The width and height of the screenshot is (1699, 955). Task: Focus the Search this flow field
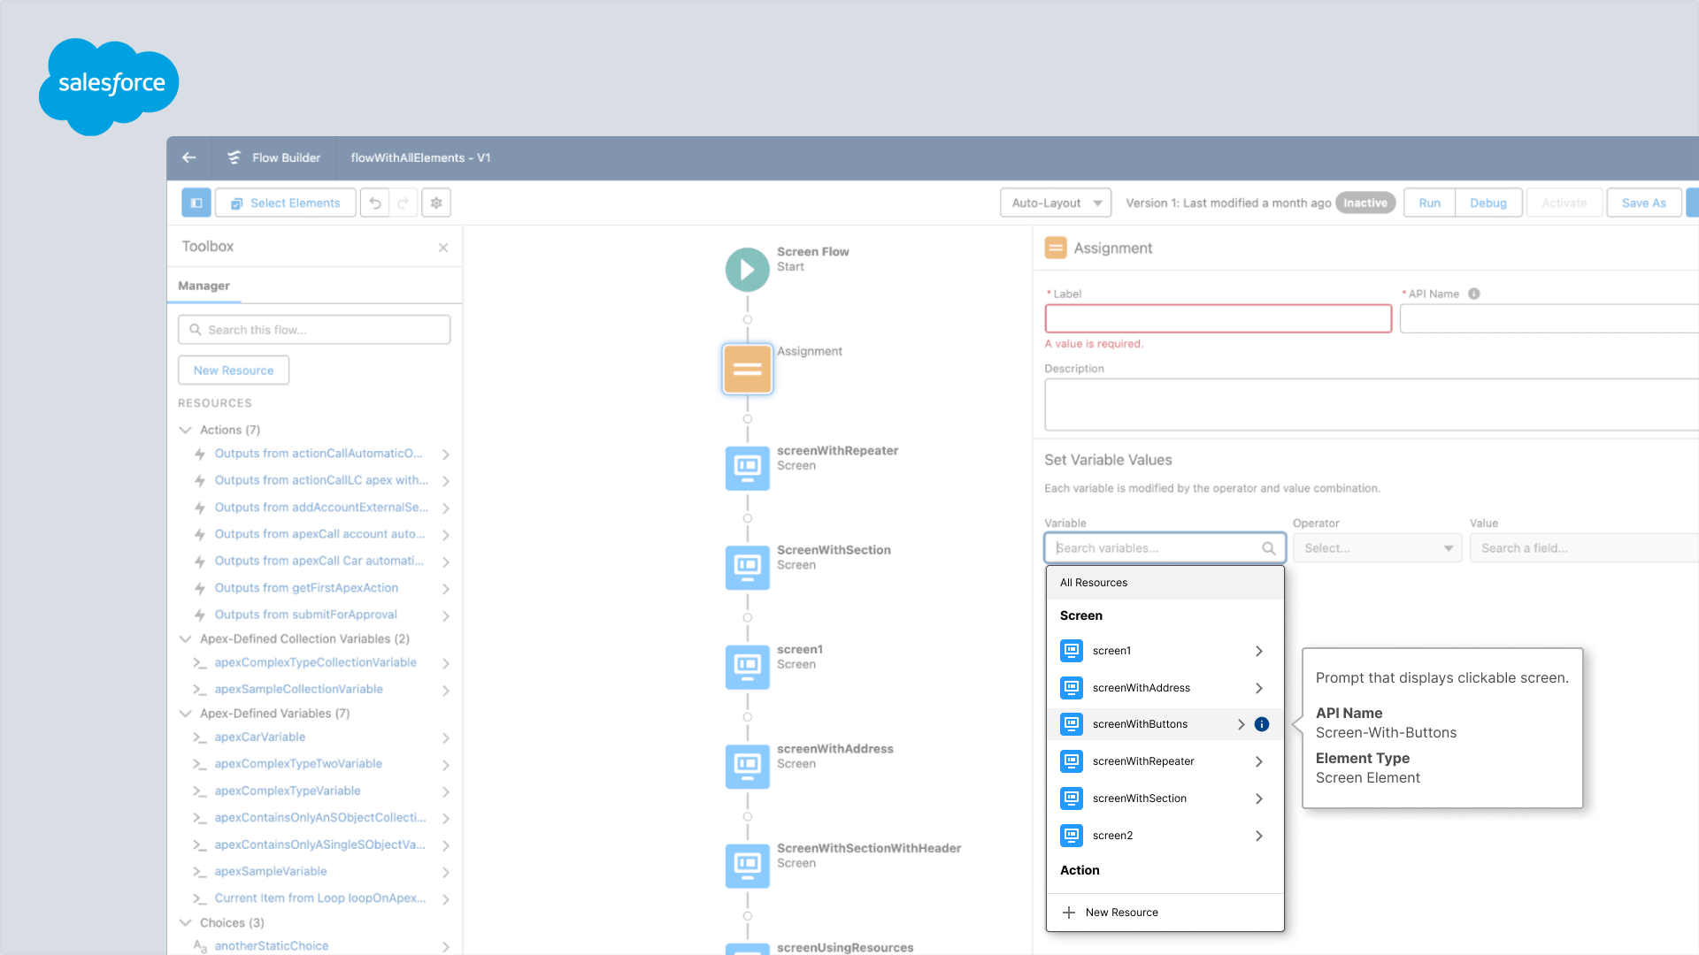(314, 330)
